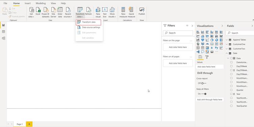
Task: Select the Q&A speech bubble visual
Action: click(x=202, y=52)
